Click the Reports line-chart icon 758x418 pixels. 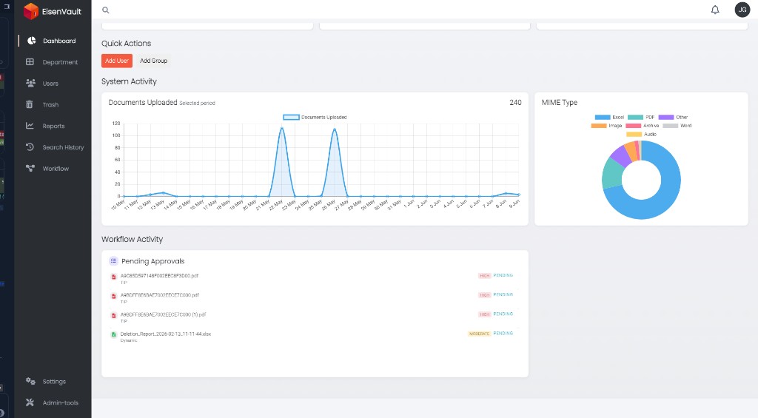coord(30,126)
